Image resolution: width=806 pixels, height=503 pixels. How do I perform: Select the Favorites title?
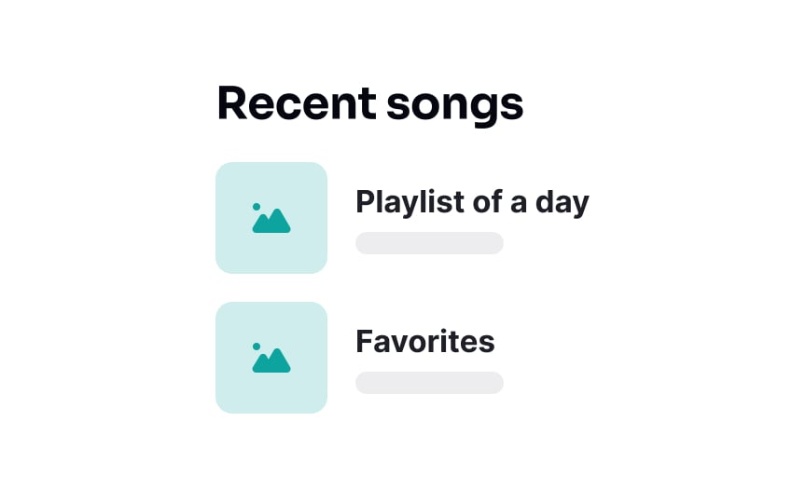point(425,341)
